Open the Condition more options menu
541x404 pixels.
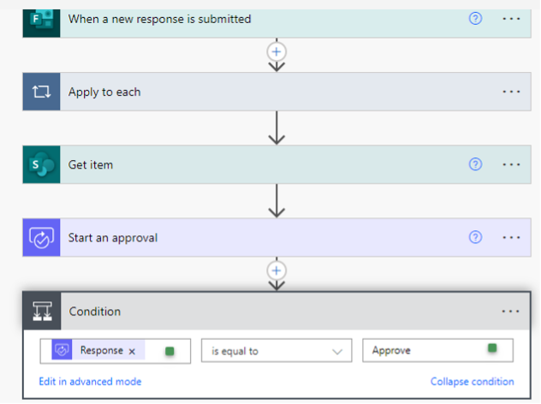pos(511,312)
